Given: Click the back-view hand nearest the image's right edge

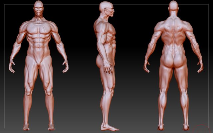Looking at the screenshot, I should [x=200, y=66].
